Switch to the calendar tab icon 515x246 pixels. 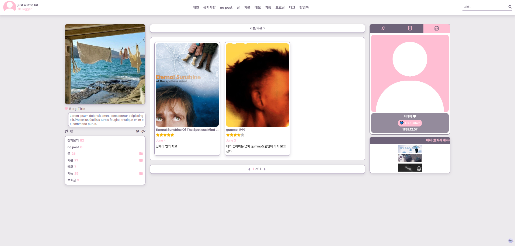[437, 28]
